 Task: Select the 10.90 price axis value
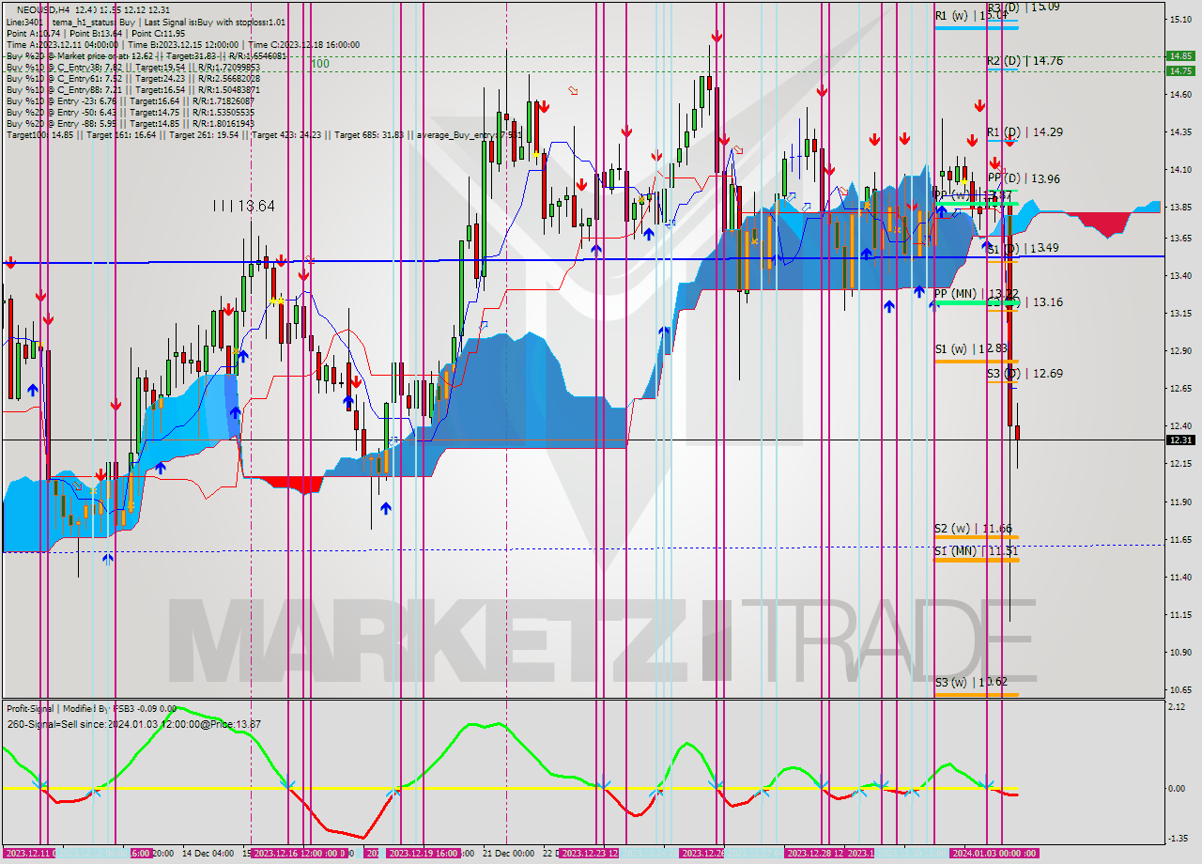coord(1180,652)
